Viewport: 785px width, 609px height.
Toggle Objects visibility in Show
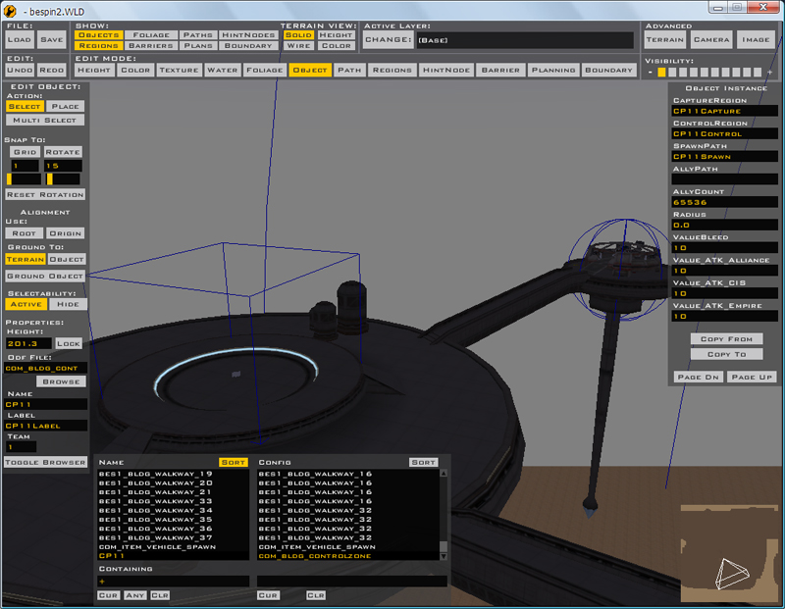98,35
